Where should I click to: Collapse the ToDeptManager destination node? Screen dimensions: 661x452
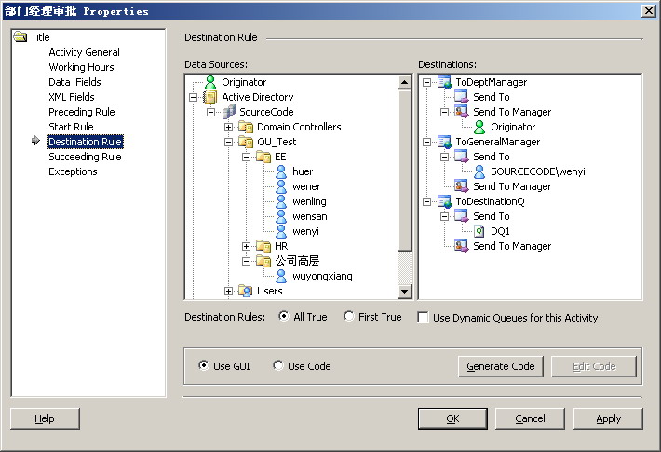[x=426, y=82]
